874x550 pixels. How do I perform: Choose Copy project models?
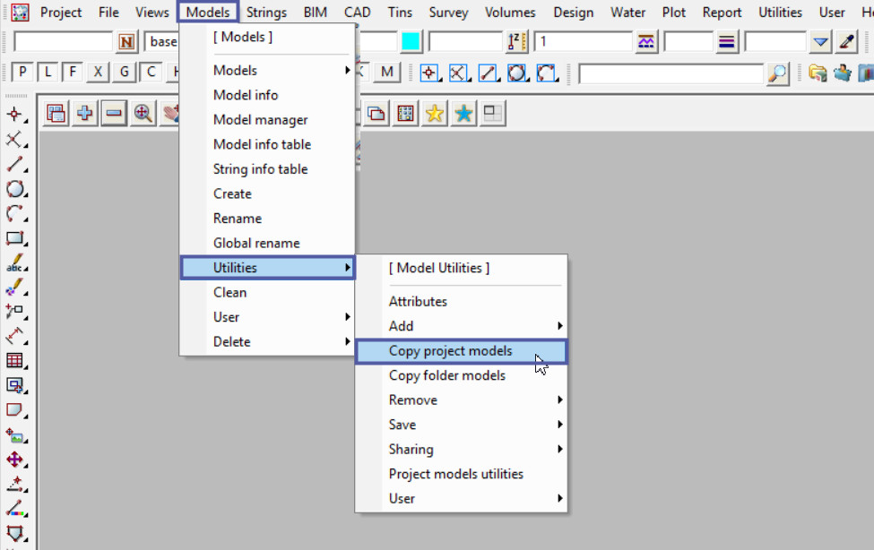coord(462,351)
